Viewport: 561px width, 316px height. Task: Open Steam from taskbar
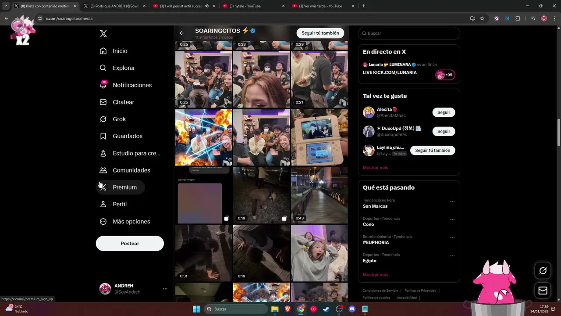pyautogui.click(x=326, y=309)
